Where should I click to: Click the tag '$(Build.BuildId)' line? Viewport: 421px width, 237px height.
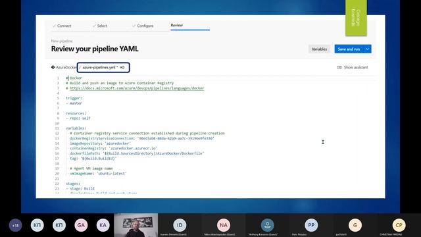point(93,159)
